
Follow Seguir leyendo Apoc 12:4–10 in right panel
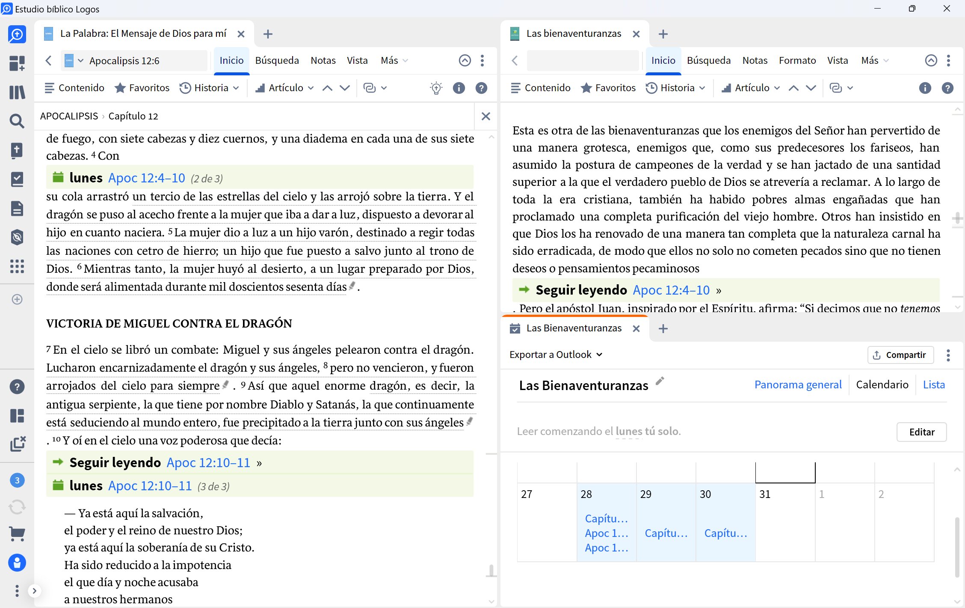[x=671, y=290]
